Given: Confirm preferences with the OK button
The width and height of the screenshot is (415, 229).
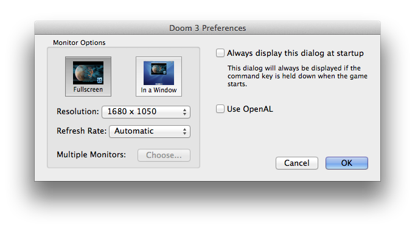Looking at the screenshot, I should (x=347, y=163).
